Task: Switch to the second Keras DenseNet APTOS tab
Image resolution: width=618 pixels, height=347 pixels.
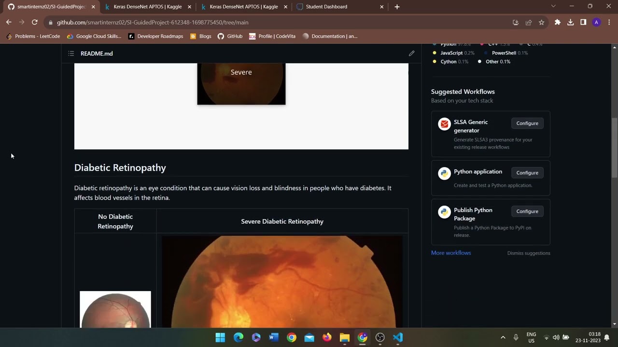Action: pyautogui.click(x=244, y=7)
